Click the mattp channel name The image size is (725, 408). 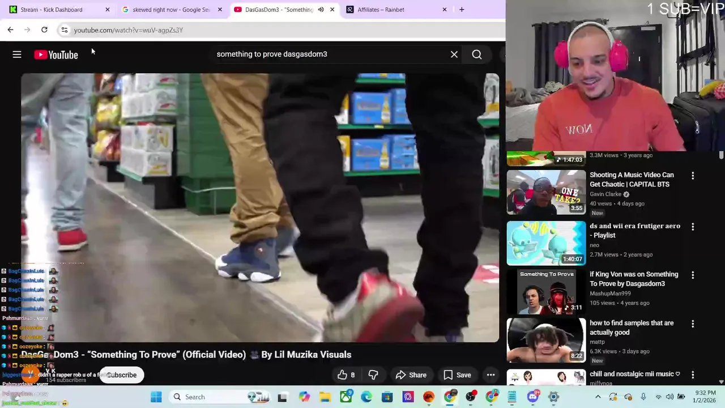click(x=597, y=342)
